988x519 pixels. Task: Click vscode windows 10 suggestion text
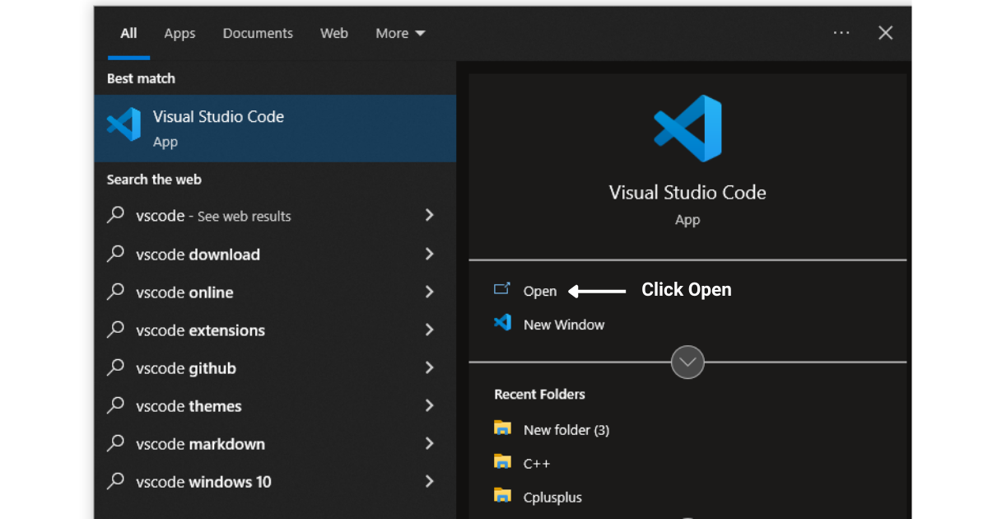tap(203, 482)
